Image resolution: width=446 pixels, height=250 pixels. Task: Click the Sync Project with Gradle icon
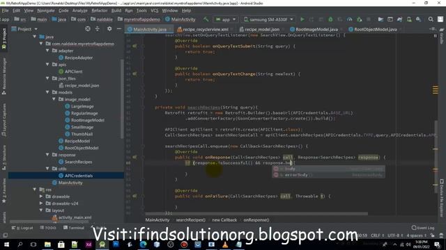click(399, 19)
